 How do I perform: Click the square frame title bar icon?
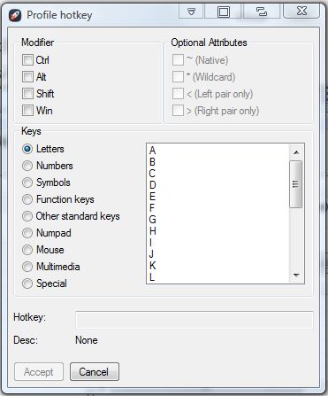(x=223, y=12)
